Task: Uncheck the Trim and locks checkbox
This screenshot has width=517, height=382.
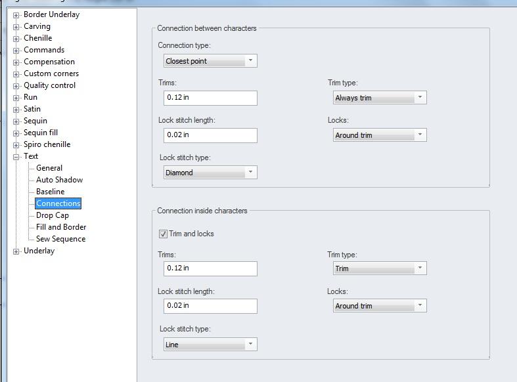Action: pyautogui.click(x=163, y=234)
